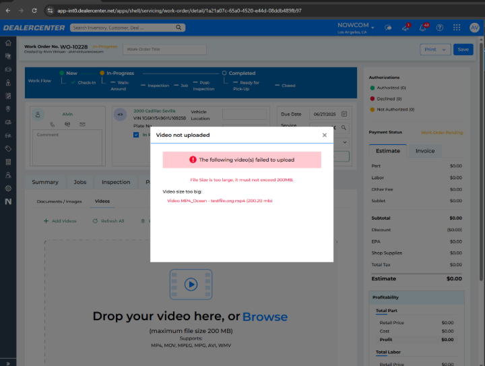This screenshot has width=485, height=366.
Task: Select the Videos sub-tab
Action: 102,201
